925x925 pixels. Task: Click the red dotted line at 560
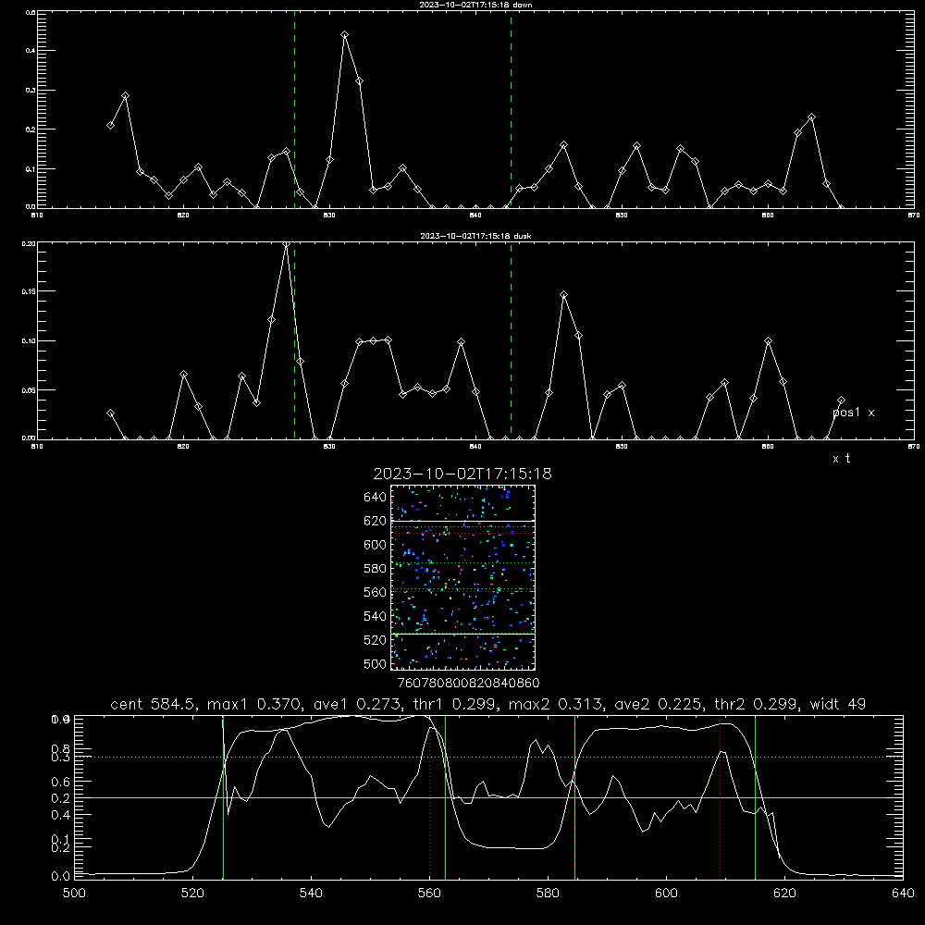(x=429, y=797)
